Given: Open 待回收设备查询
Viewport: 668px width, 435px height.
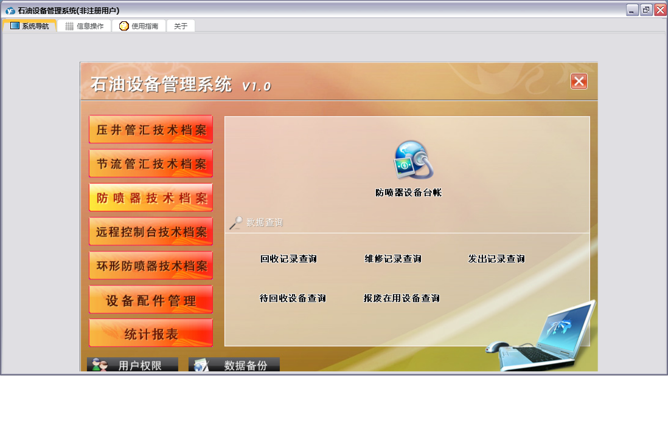Looking at the screenshot, I should [293, 298].
